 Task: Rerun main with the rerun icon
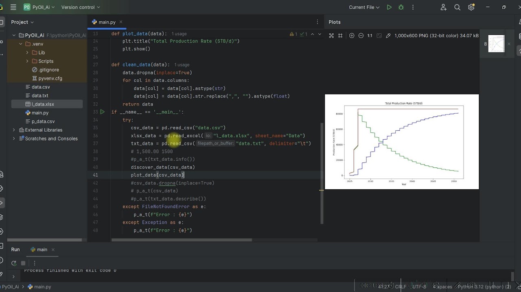click(14, 263)
